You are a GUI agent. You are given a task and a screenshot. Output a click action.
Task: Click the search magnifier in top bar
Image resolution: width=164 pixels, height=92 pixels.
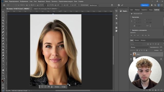click(155, 5)
